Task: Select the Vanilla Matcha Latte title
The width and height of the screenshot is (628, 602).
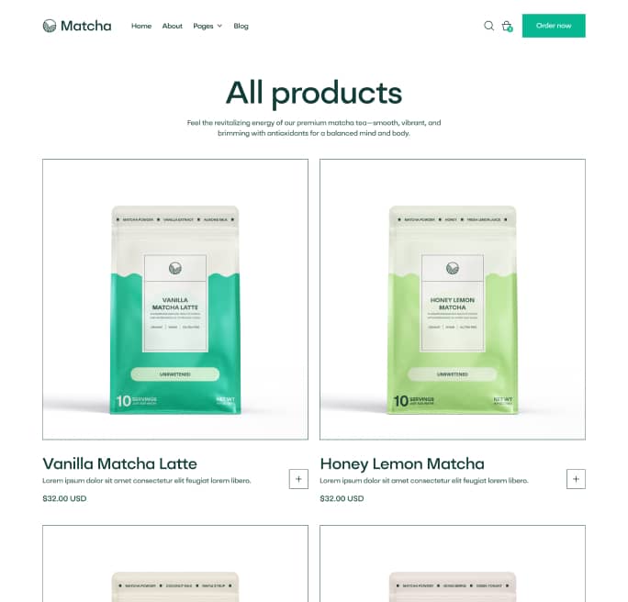Action: click(119, 463)
